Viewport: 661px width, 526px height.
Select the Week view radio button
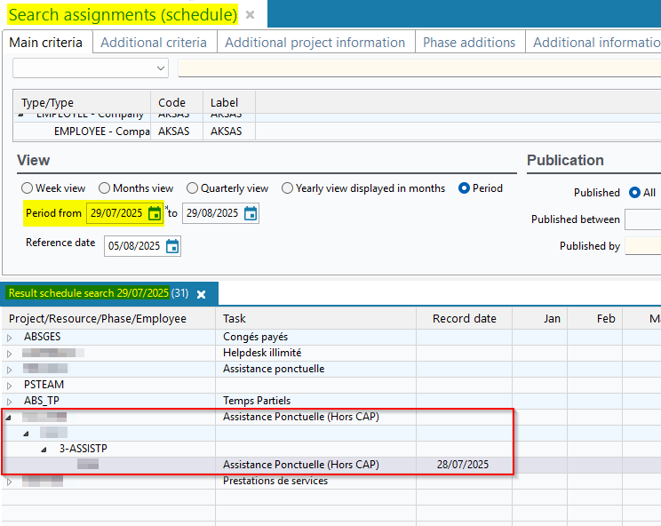[x=27, y=188]
